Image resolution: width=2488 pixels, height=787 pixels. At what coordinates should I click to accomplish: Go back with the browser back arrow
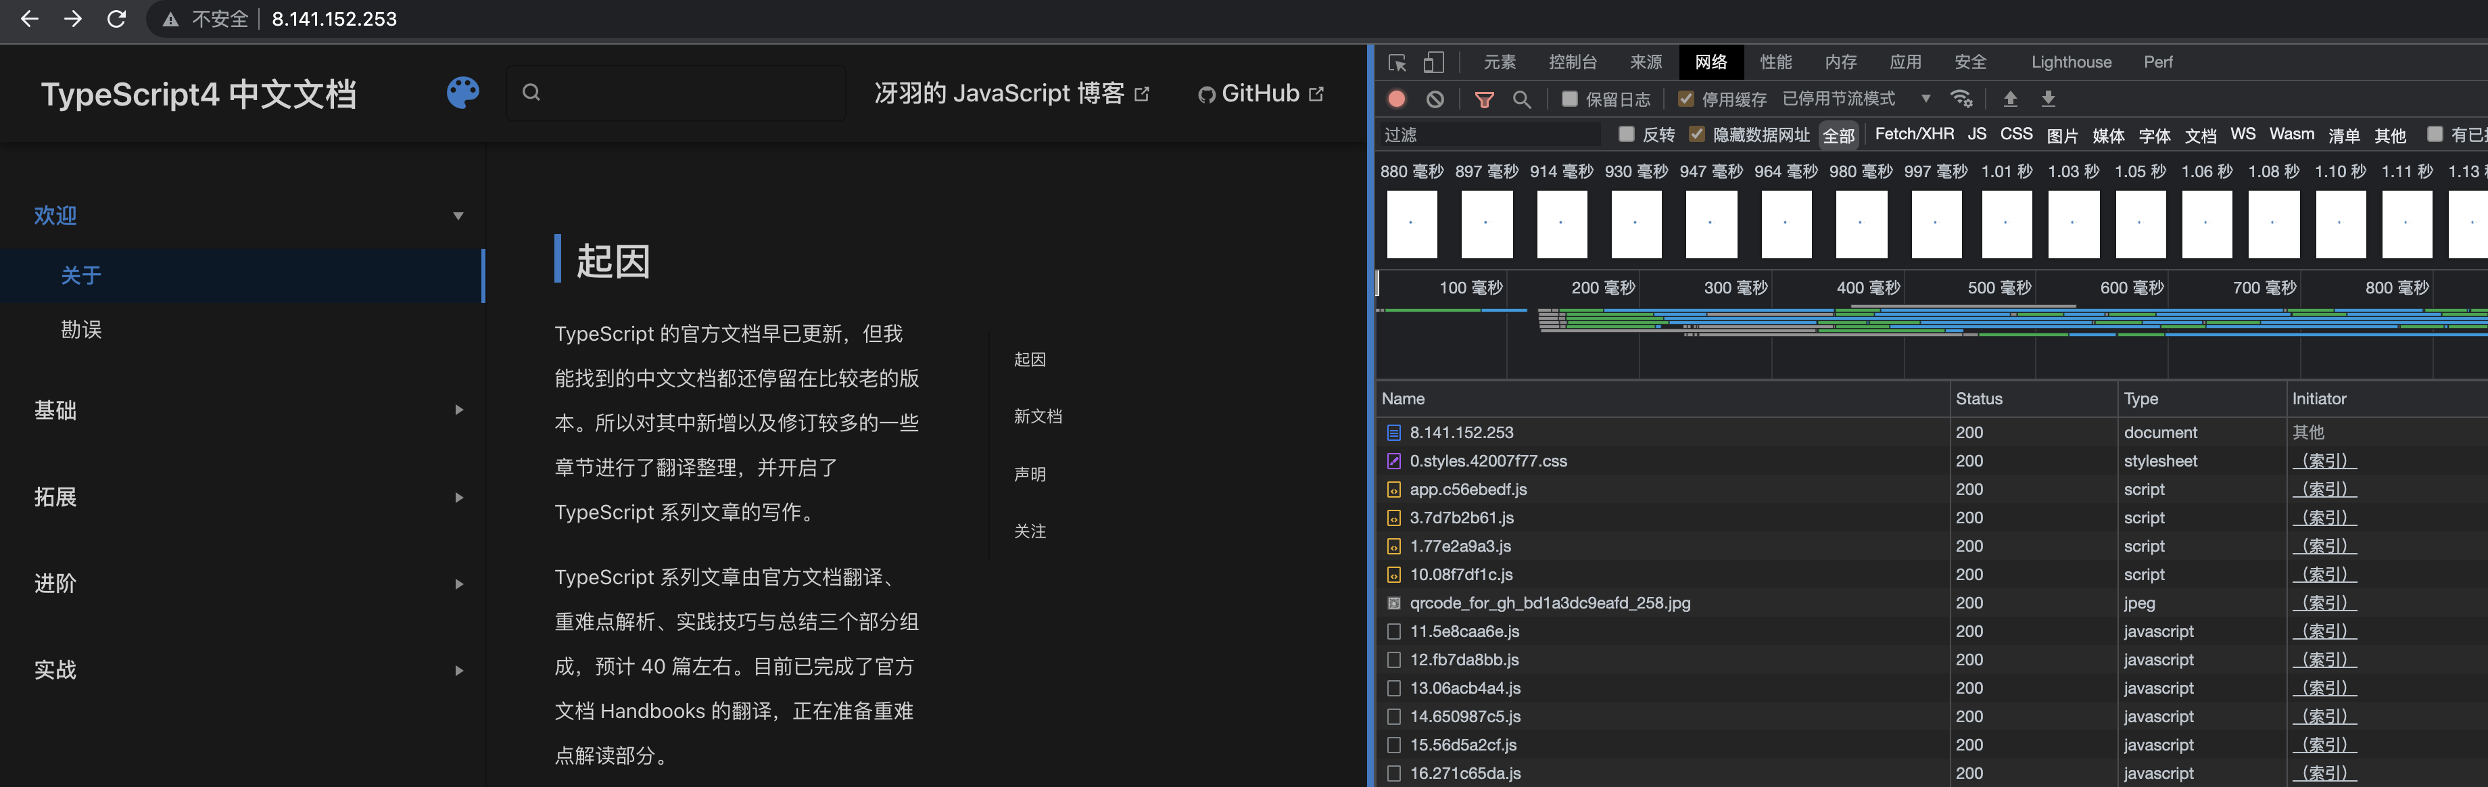coord(29,20)
